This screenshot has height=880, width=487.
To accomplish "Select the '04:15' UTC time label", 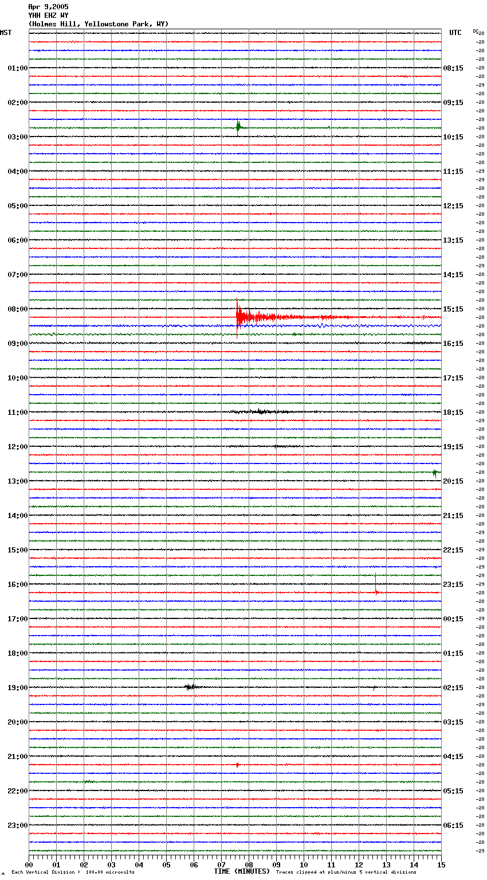I will [x=453, y=757].
